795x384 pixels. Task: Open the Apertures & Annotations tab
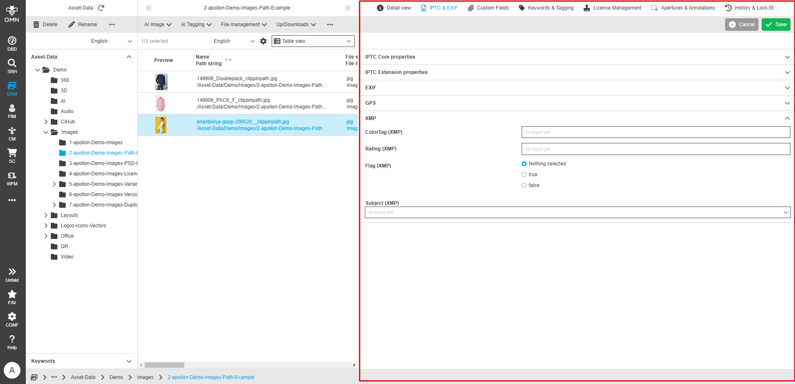683,8
